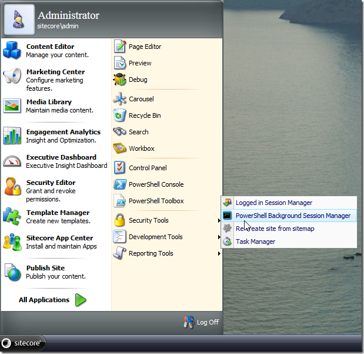Screen dimensions: 364x354
Task: Click the Administrator wizard avatar
Action: click(x=18, y=20)
